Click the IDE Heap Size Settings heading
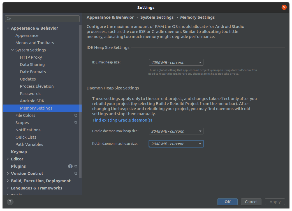Viewport: 292px width, 211px height. click(108, 48)
